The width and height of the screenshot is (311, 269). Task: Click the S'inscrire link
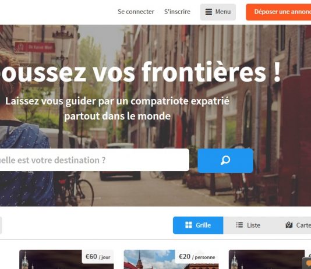177,12
